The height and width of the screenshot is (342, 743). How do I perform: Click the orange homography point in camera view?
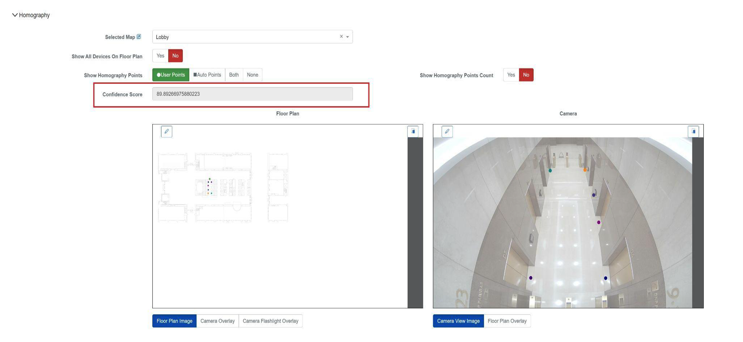click(585, 170)
